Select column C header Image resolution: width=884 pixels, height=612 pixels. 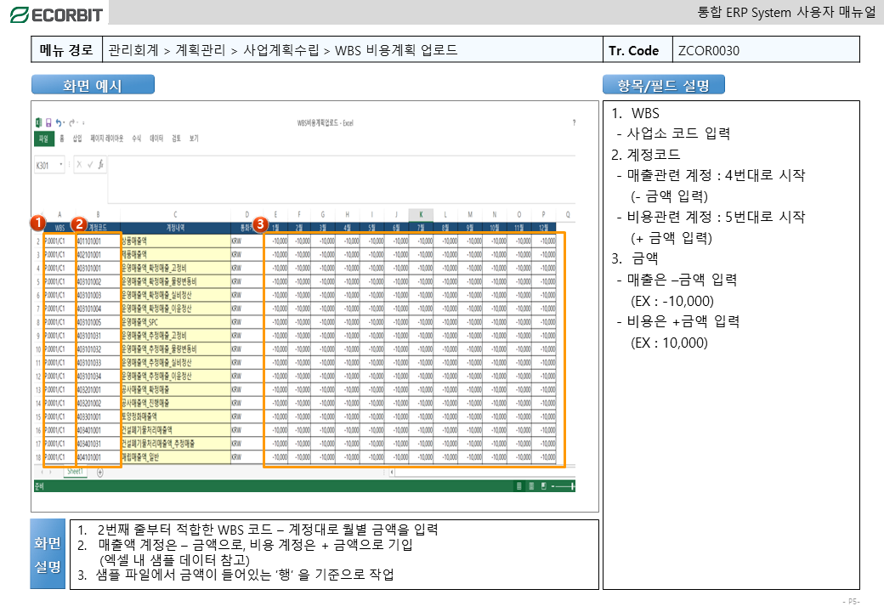(175, 215)
